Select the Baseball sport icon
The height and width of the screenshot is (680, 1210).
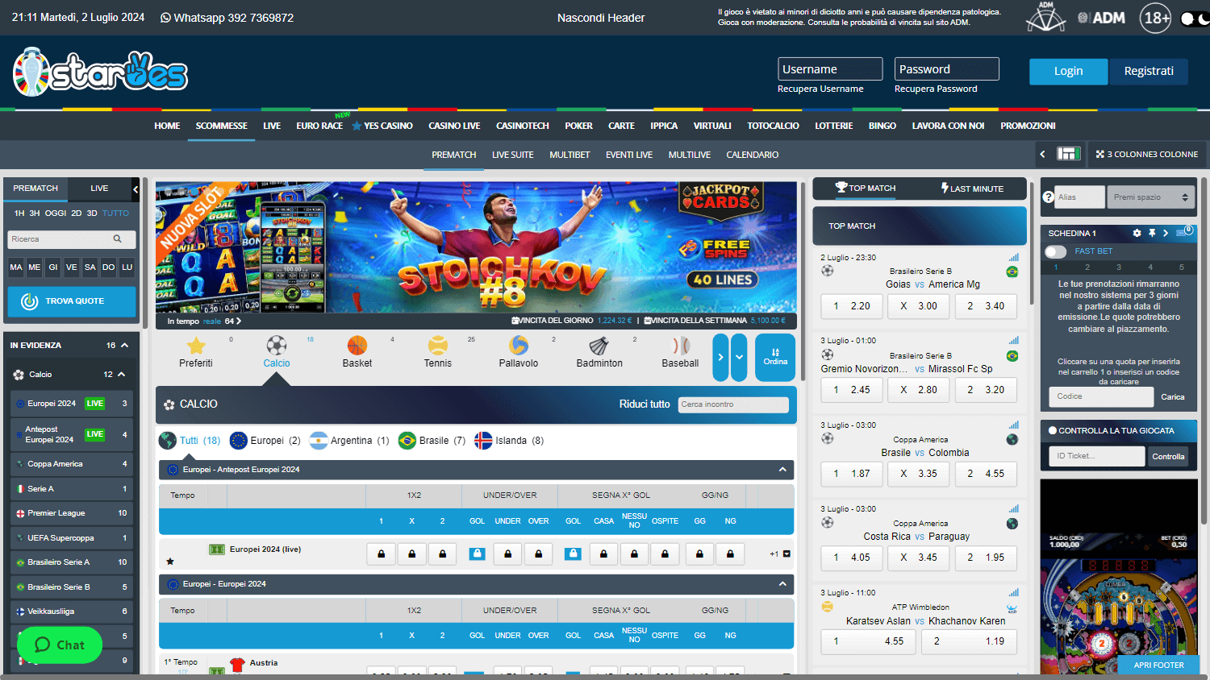[x=681, y=346]
